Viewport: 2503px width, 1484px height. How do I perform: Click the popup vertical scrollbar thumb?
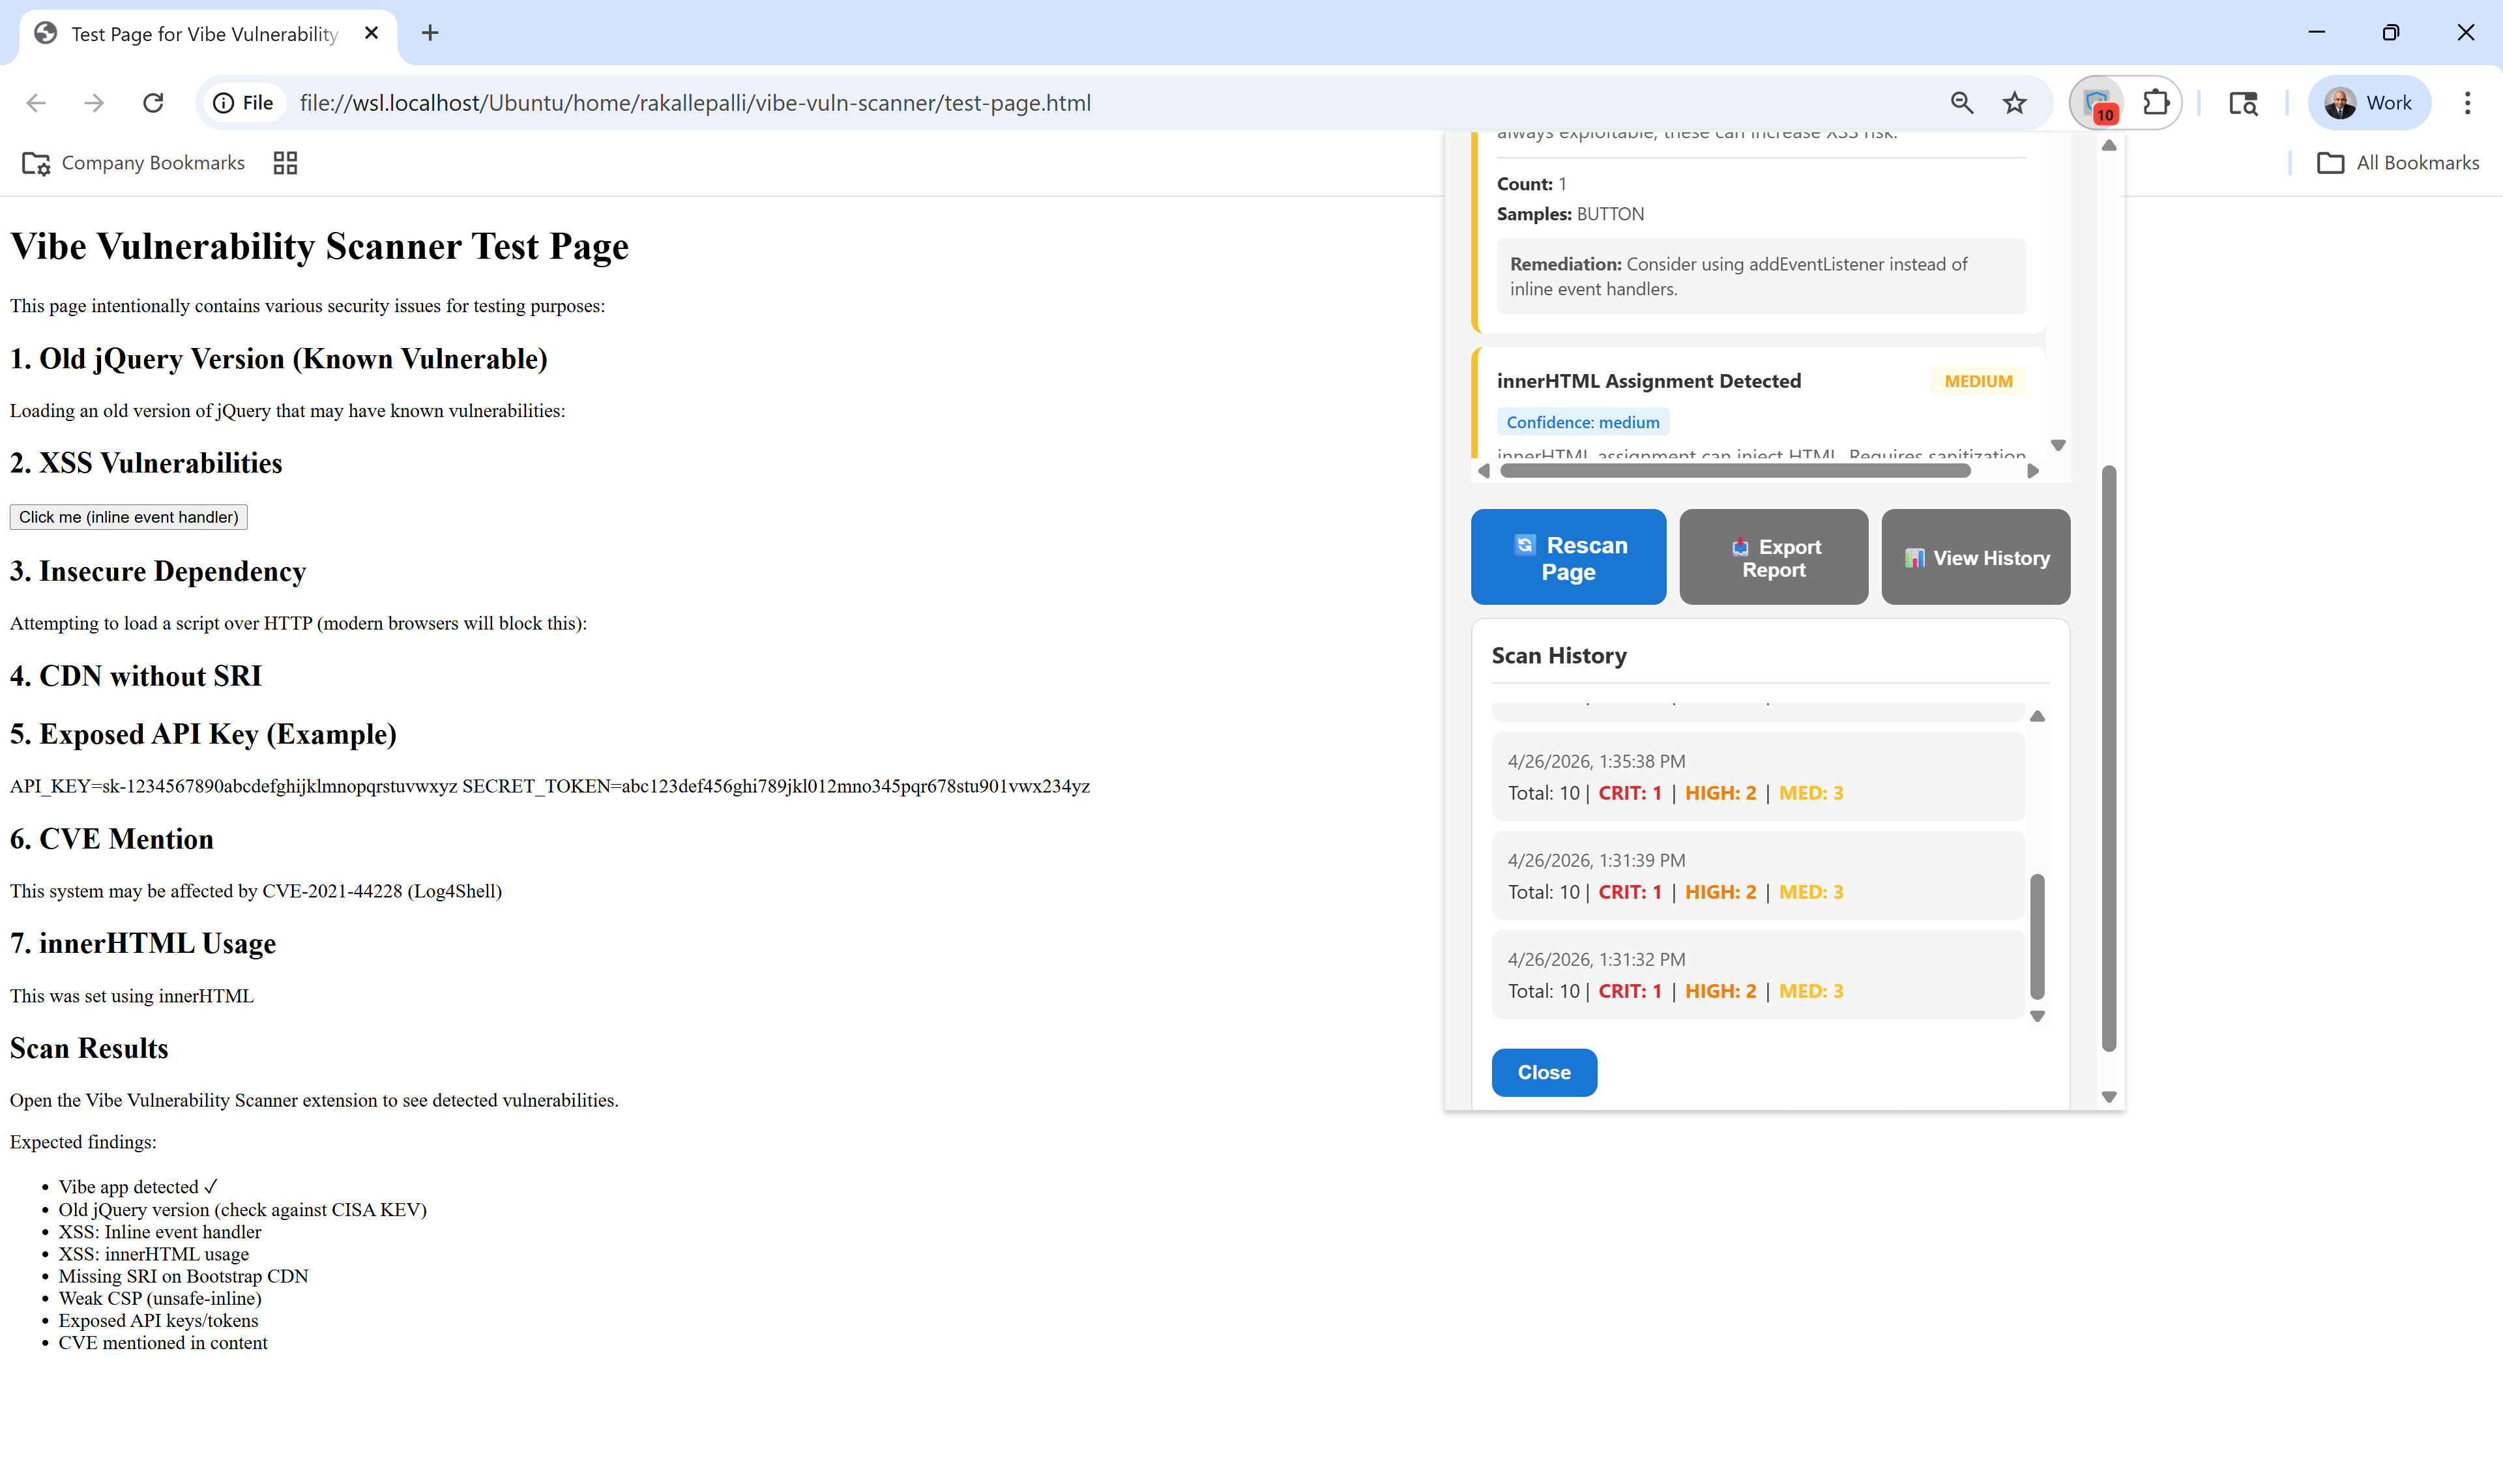[x=2108, y=758]
